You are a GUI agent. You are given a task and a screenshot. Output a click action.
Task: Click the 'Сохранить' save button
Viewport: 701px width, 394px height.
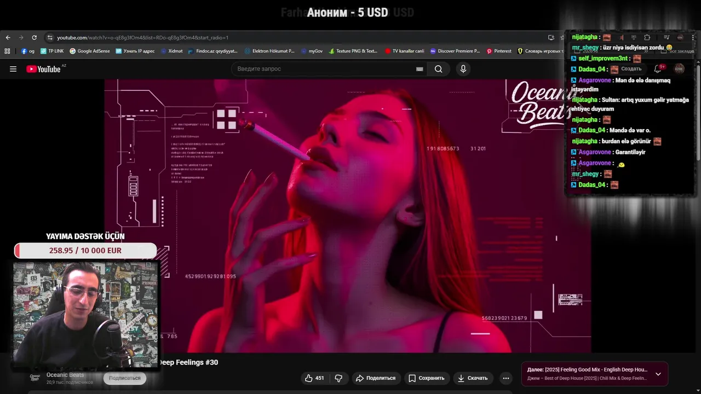(x=427, y=378)
